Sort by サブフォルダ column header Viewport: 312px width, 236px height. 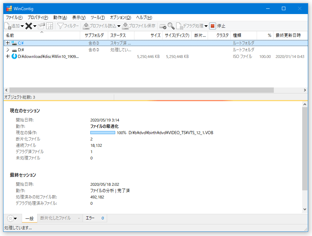(x=94, y=35)
